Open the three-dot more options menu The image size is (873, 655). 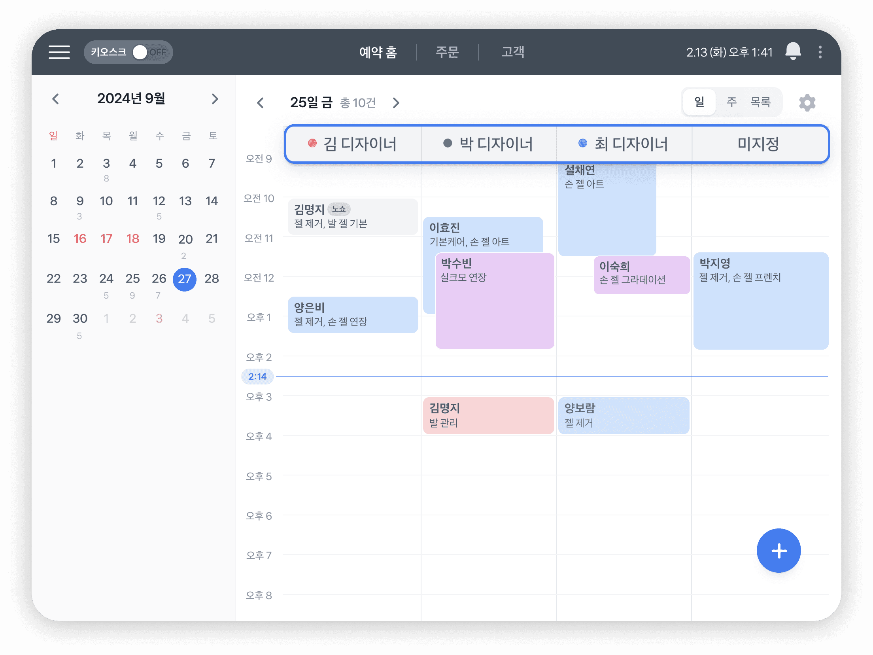(x=820, y=52)
